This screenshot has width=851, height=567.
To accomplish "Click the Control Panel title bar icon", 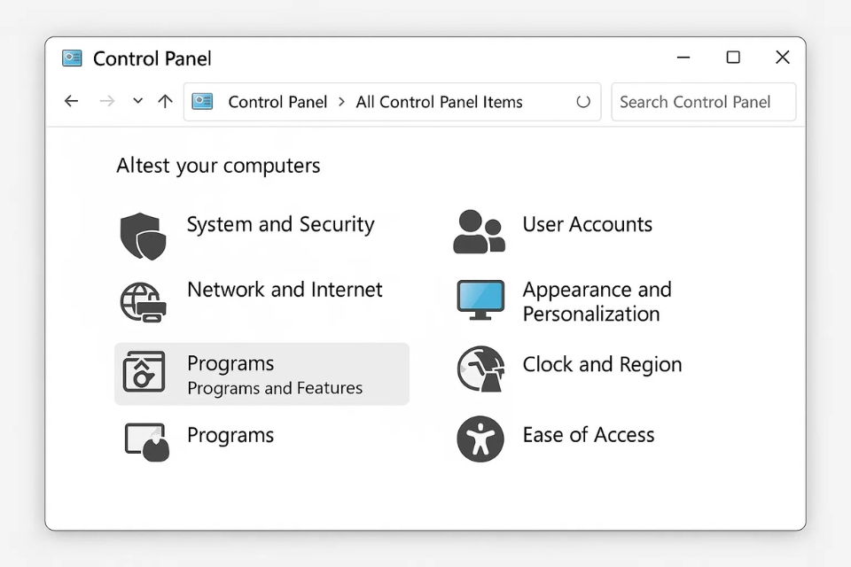I will 72,58.
